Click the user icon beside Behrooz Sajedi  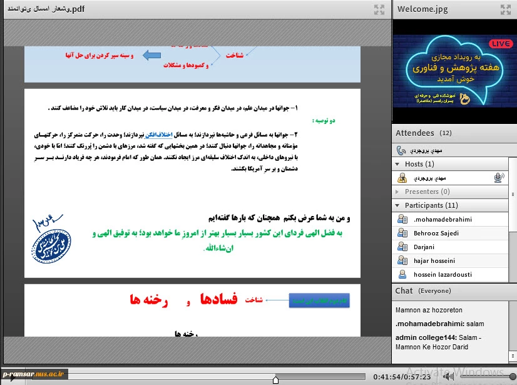pos(402,233)
